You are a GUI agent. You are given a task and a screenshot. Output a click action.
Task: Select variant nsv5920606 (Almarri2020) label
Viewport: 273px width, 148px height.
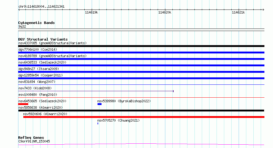point(45,114)
